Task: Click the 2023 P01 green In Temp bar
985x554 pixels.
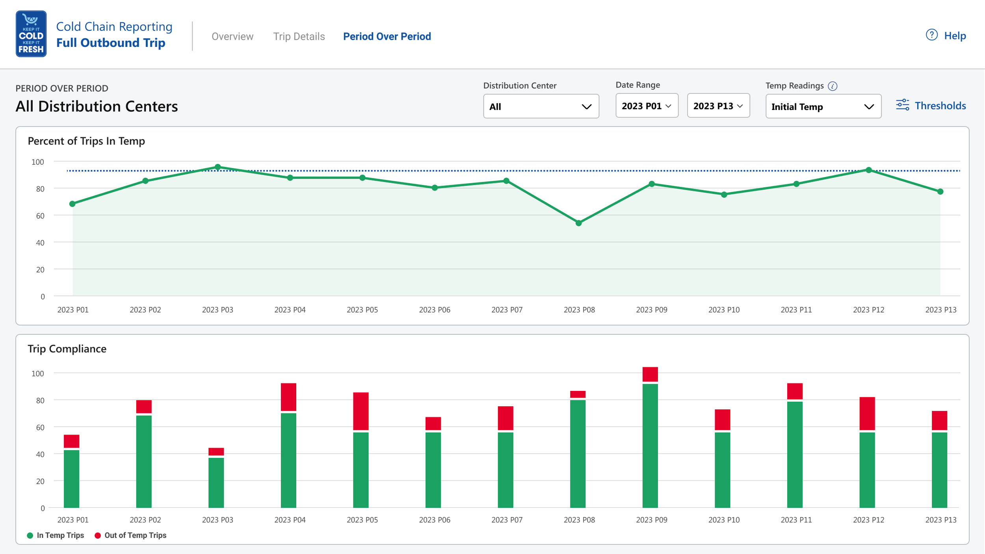Action: tap(71, 479)
